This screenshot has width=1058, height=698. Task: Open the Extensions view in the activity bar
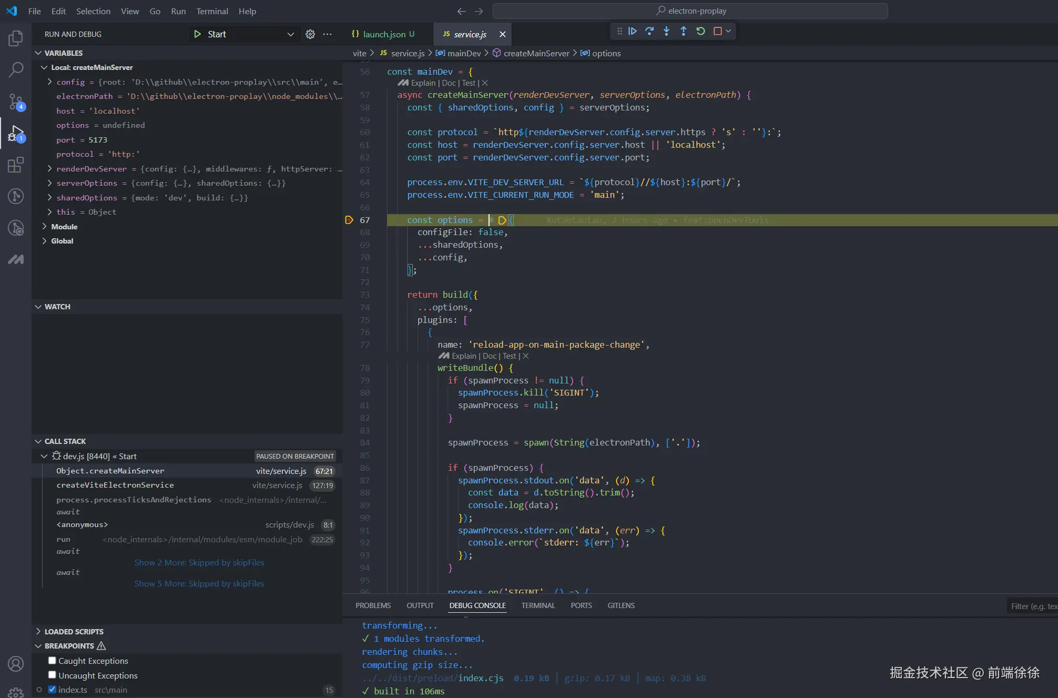[x=16, y=165]
